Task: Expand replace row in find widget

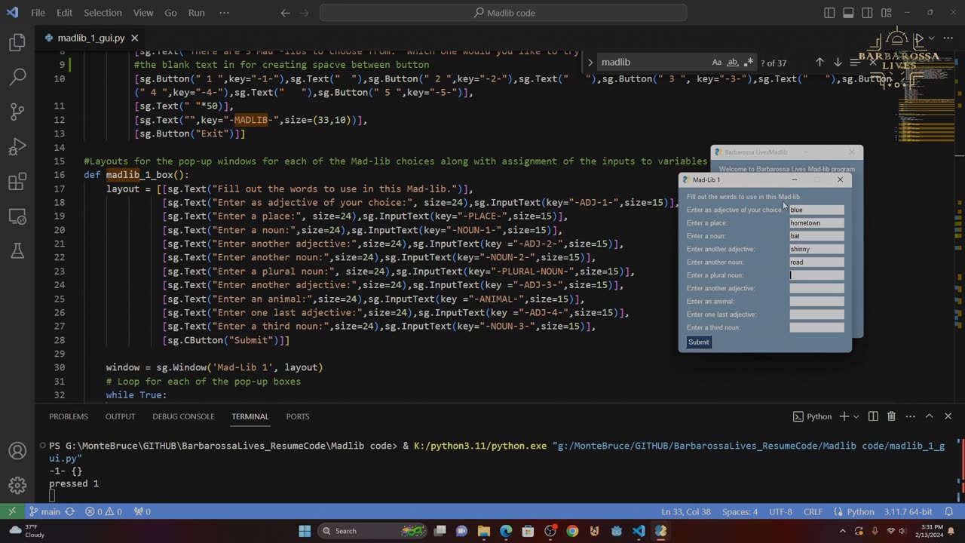Action: click(590, 63)
